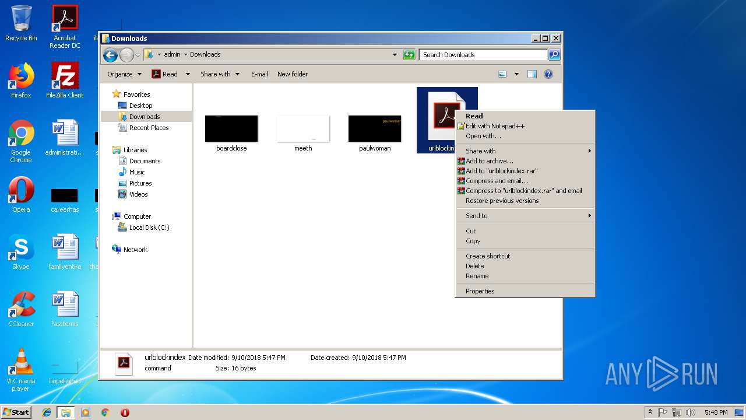Toggle the preview pane button
The width and height of the screenshot is (746, 420).
532,74
